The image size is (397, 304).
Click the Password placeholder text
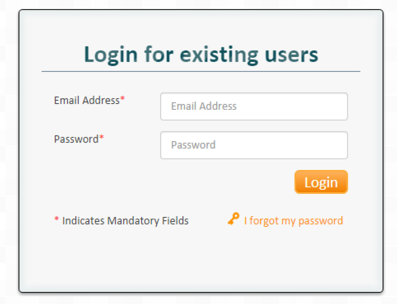pos(193,145)
